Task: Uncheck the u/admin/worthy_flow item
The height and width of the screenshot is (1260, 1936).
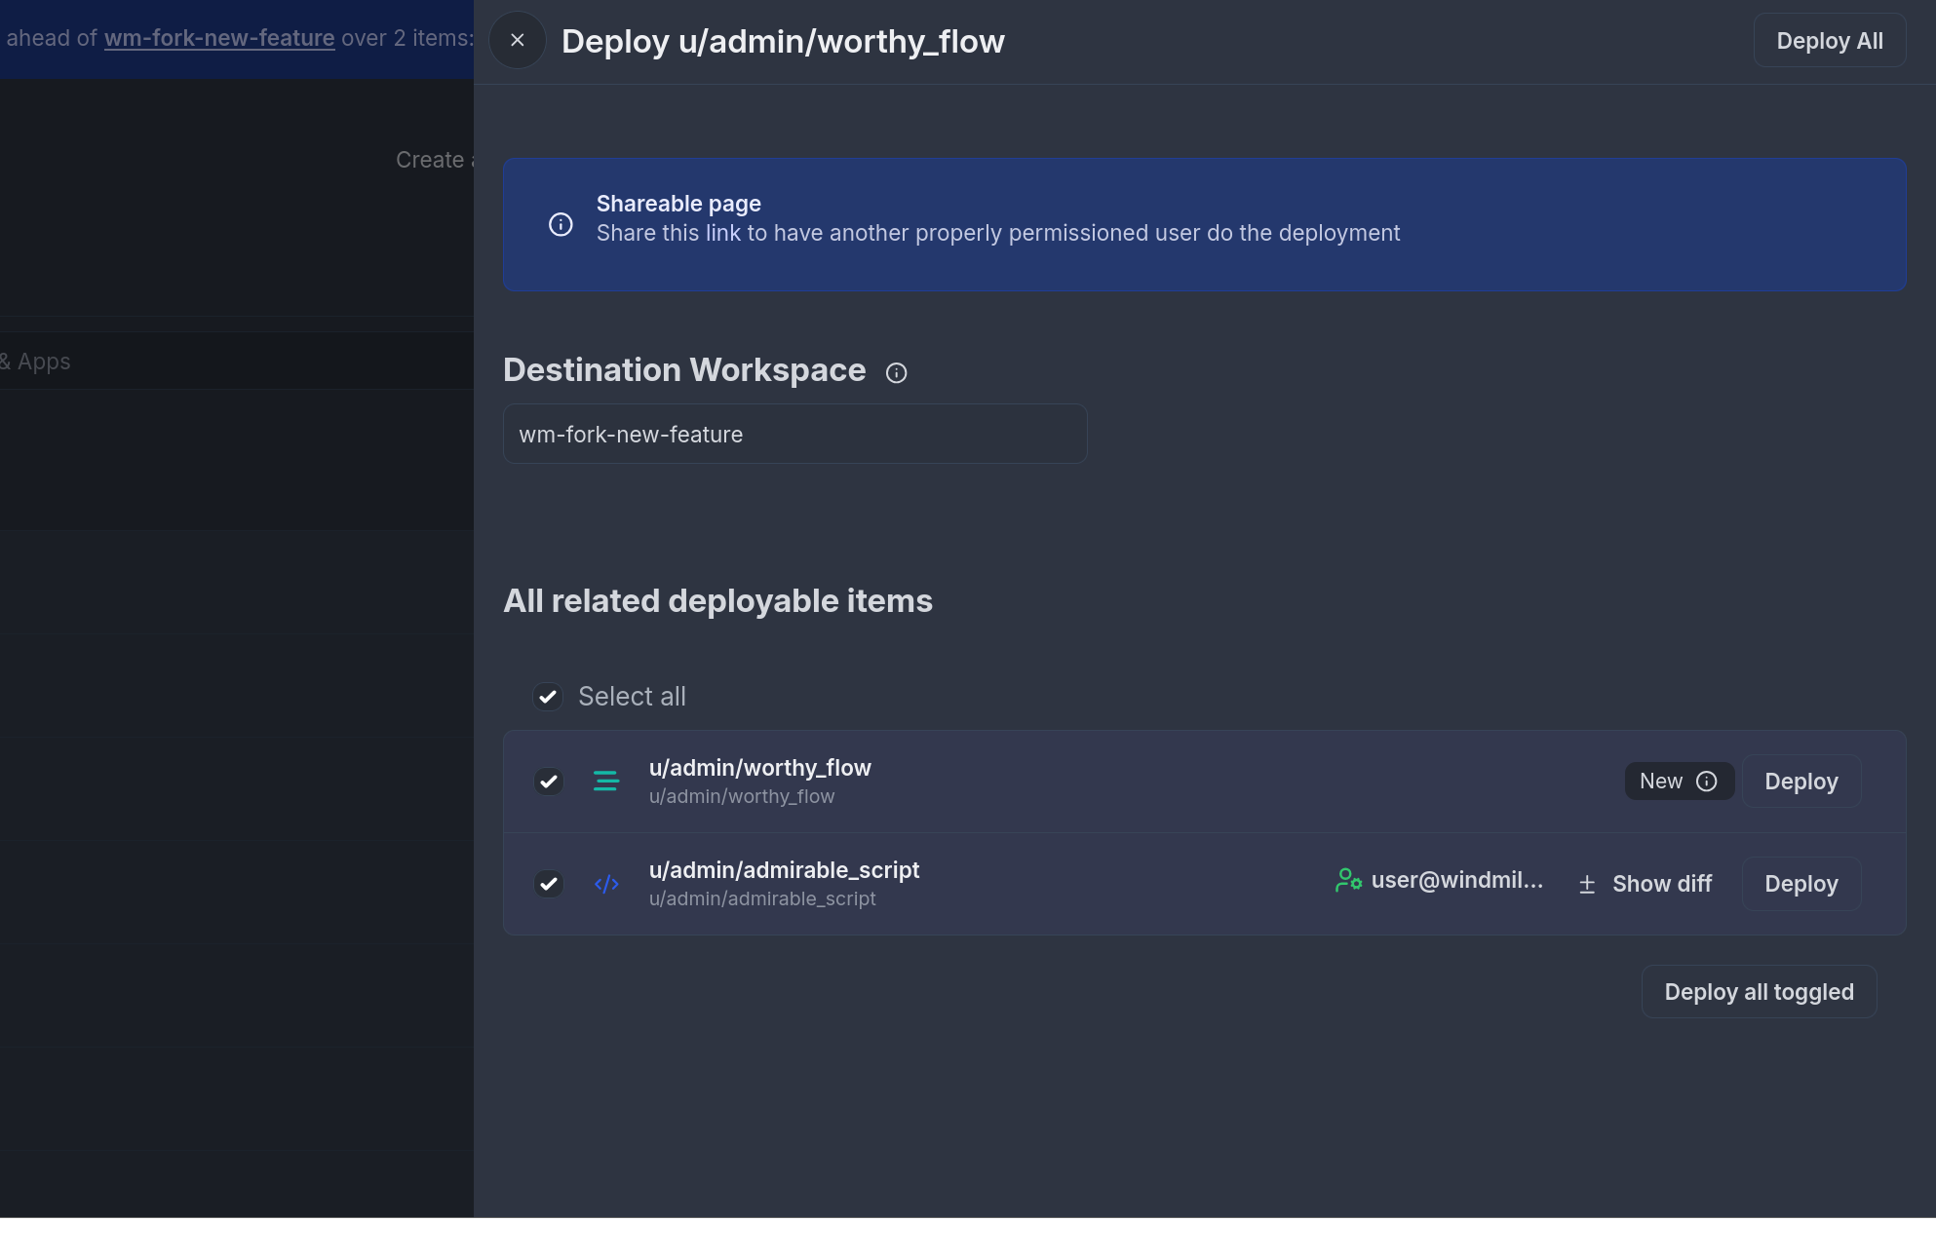Action: (x=548, y=781)
